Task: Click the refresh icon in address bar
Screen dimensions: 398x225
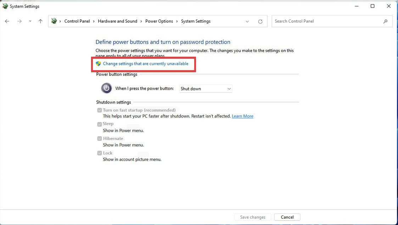Action: click(260, 21)
